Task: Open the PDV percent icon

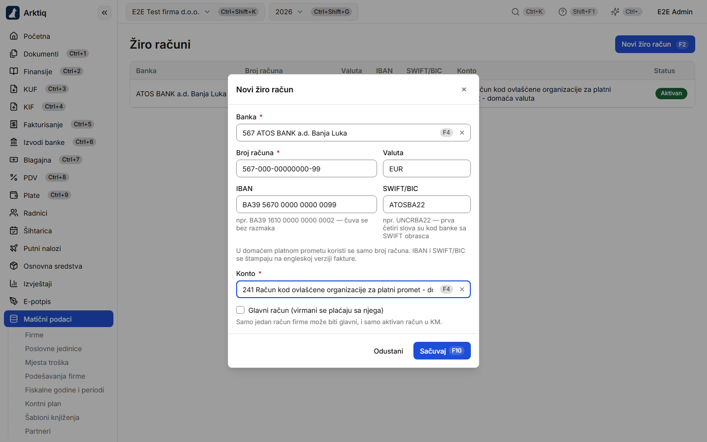Action: (14, 177)
